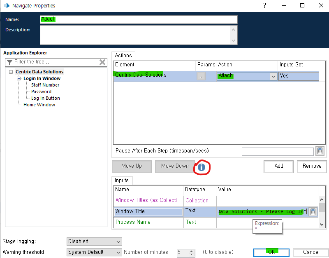Image resolution: width=329 pixels, height=258 pixels.
Task: Click the blue information icon
Action: pyautogui.click(x=202, y=167)
